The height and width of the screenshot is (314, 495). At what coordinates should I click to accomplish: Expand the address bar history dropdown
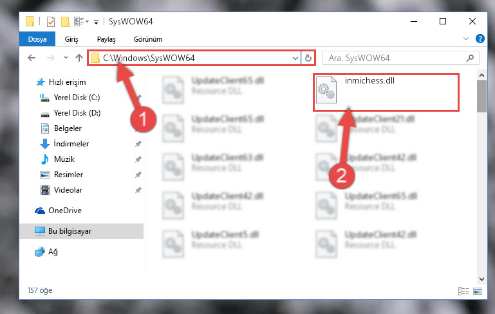click(295, 58)
